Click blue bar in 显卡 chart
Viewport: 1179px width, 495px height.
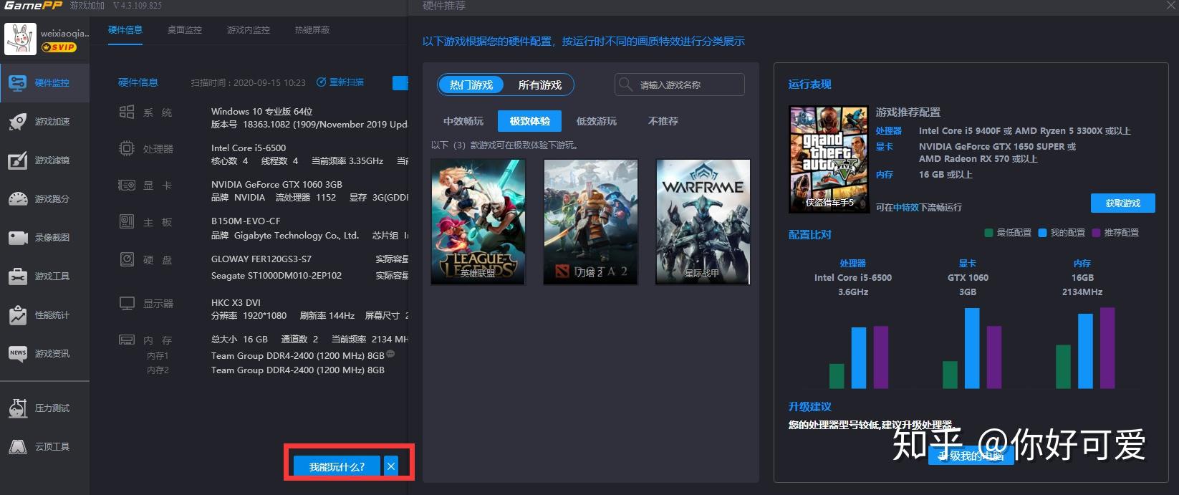972,348
